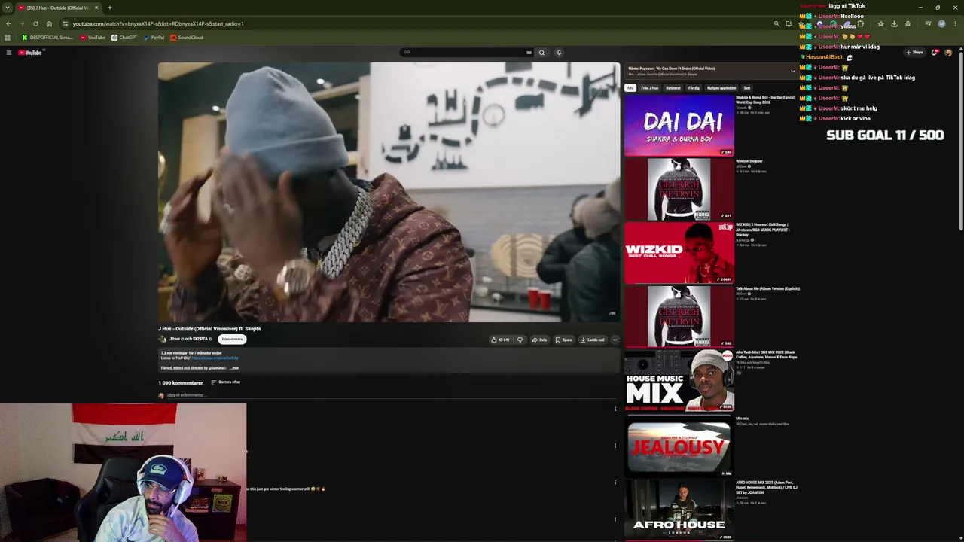Image resolution: width=964 pixels, height=542 pixels.
Task: Open the Window Shopper video thumbnail
Action: 679,189
